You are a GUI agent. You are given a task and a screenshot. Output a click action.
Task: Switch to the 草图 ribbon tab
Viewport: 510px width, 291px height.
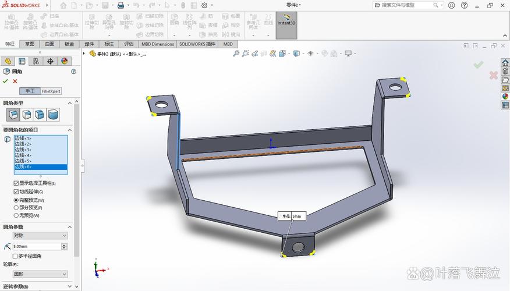click(29, 44)
